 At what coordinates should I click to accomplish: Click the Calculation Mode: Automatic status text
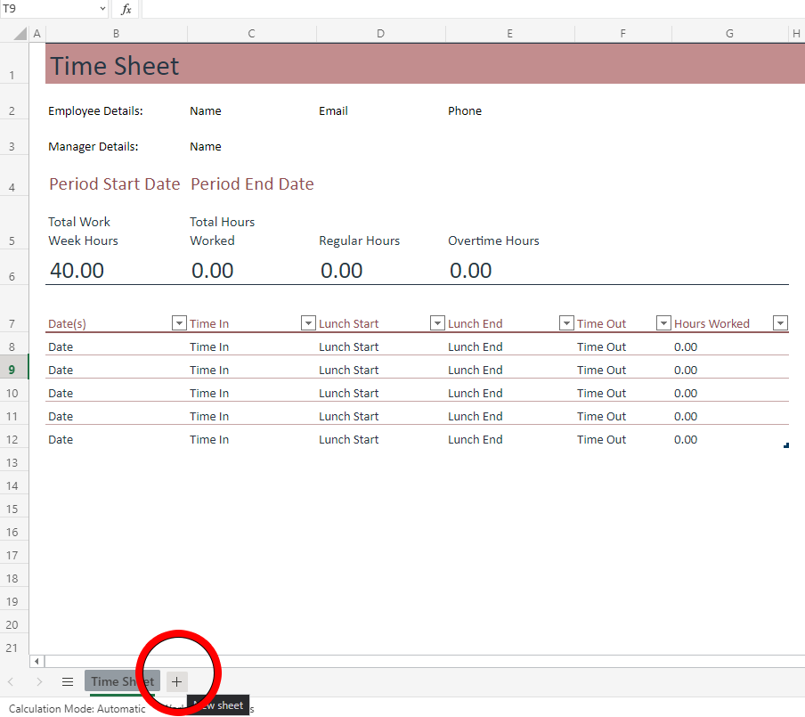pos(77,709)
